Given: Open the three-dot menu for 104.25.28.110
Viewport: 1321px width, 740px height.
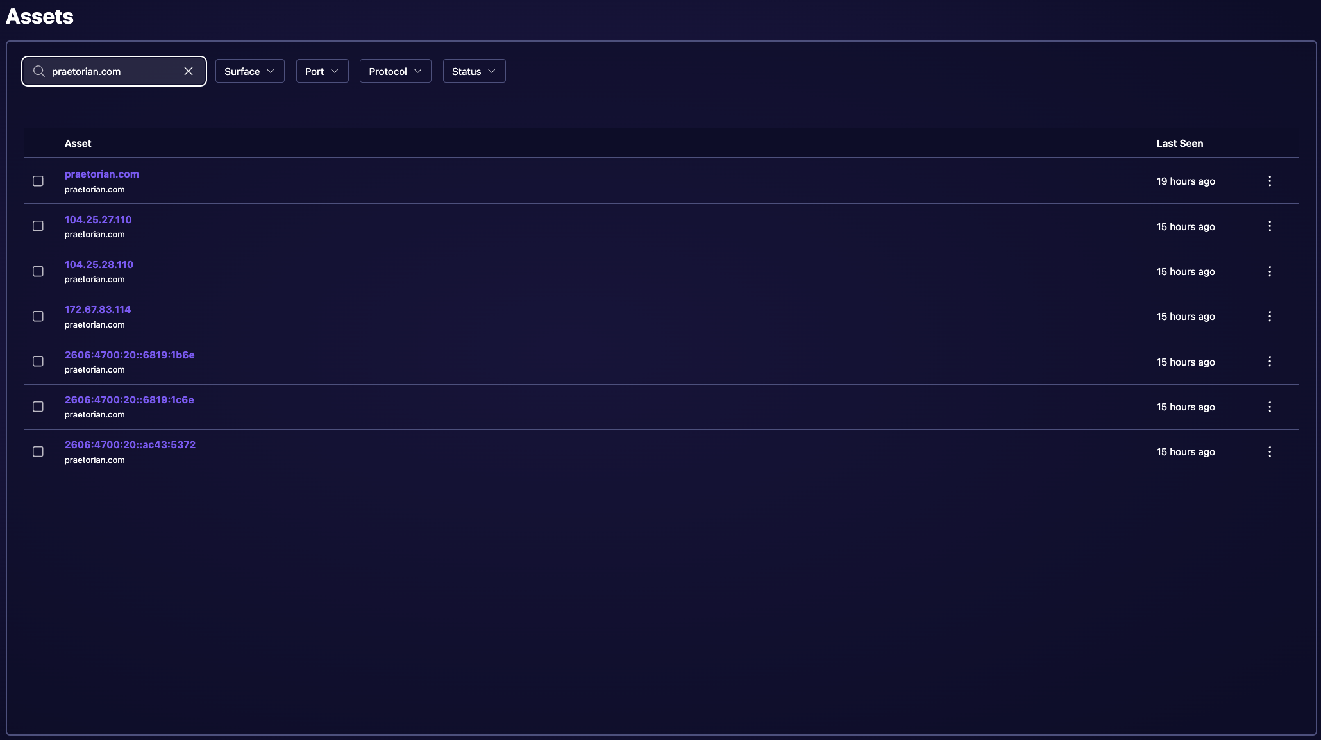Looking at the screenshot, I should coord(1270,272).
